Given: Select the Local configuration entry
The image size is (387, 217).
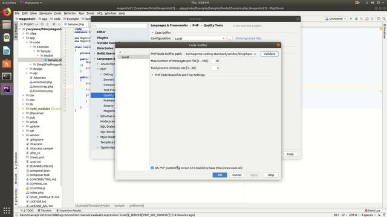Looking at the screenshot, I should pyautogui.click(x=133, y=57).
